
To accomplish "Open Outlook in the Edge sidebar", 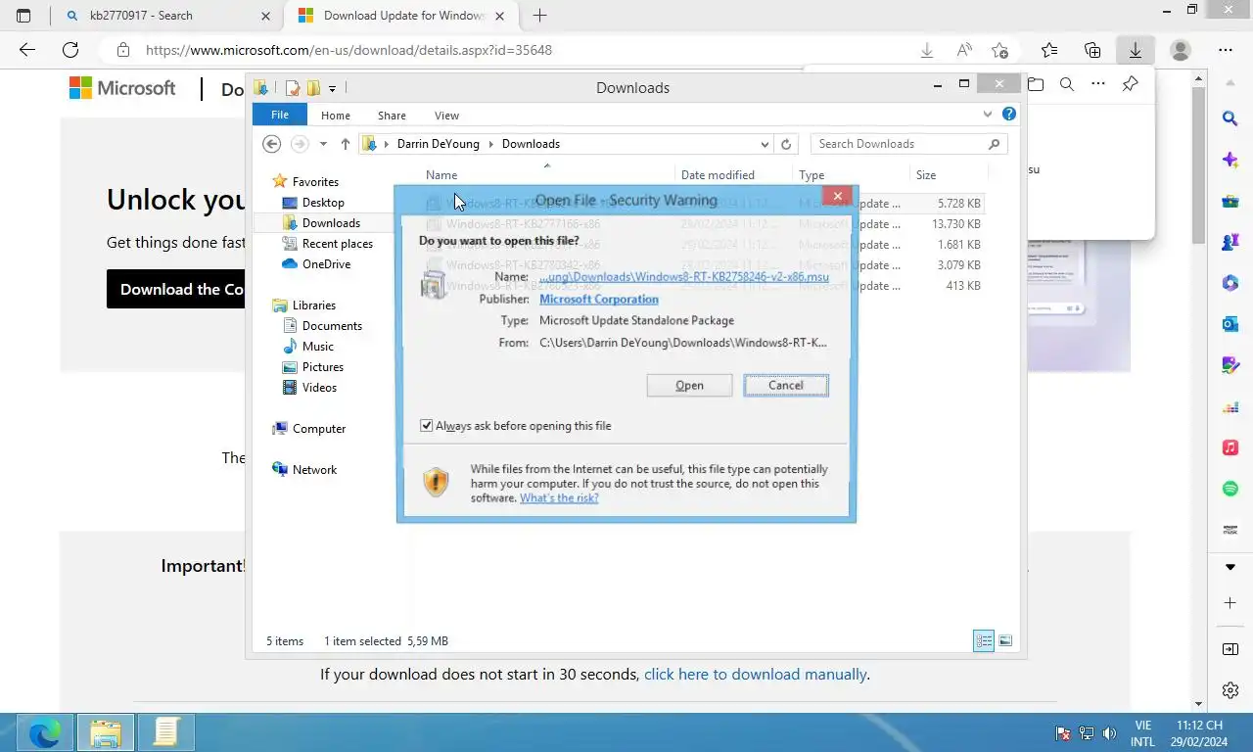I will tap(1230, 324).
